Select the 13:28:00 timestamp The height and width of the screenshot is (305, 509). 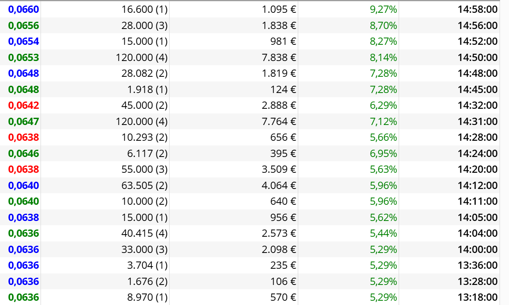[x=477, y=282]
